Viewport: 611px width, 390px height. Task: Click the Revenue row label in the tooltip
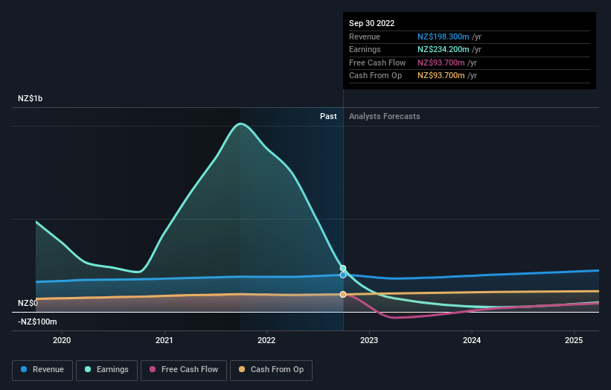coord(365,36)
